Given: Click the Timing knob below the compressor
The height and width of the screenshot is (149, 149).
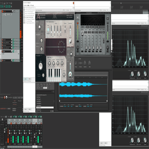Looking at the screenshot, I should click(x=76, y=63).
